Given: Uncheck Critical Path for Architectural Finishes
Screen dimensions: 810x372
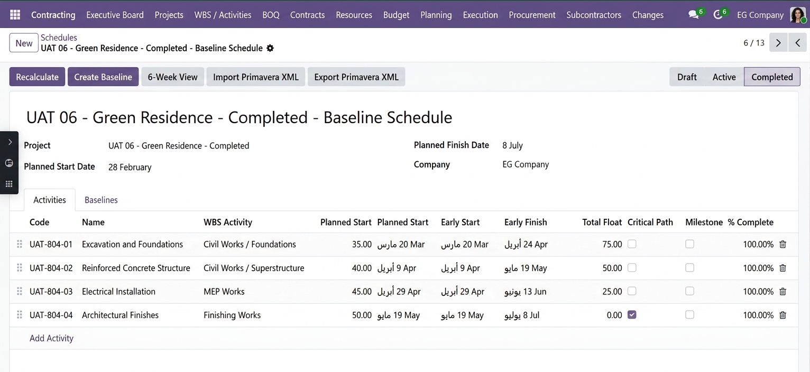Looking at the screenshot, I should click(x=632, y=314).
